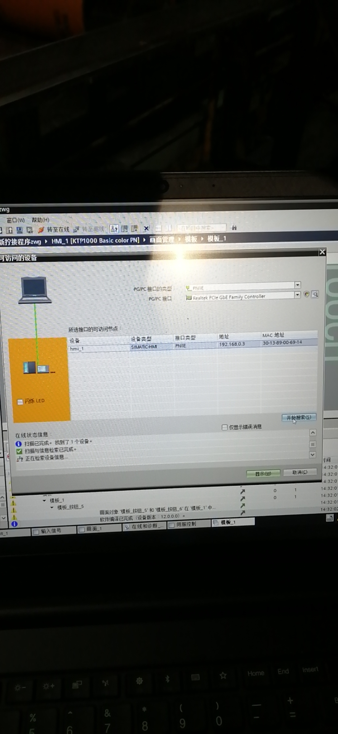Open the PG/PC 接口 Realtek controller dropdown

click(297, 295)
